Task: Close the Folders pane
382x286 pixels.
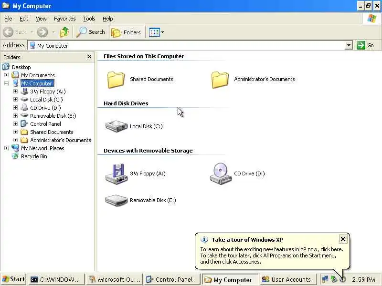Action: tap(89, 57)
